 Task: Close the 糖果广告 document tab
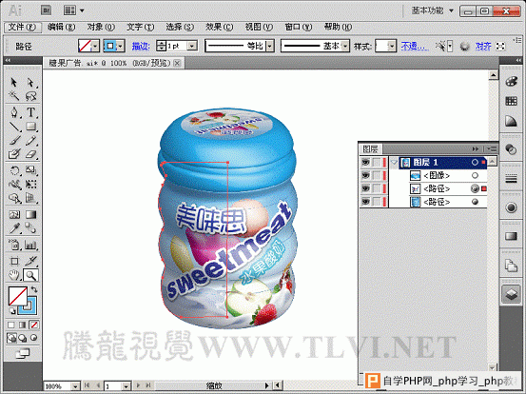[178, 63]
